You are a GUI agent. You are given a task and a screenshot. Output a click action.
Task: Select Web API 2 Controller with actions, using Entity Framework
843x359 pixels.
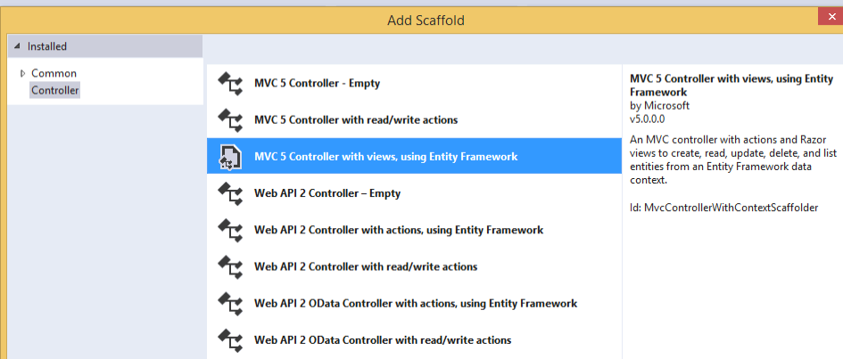tap(399, 230)
